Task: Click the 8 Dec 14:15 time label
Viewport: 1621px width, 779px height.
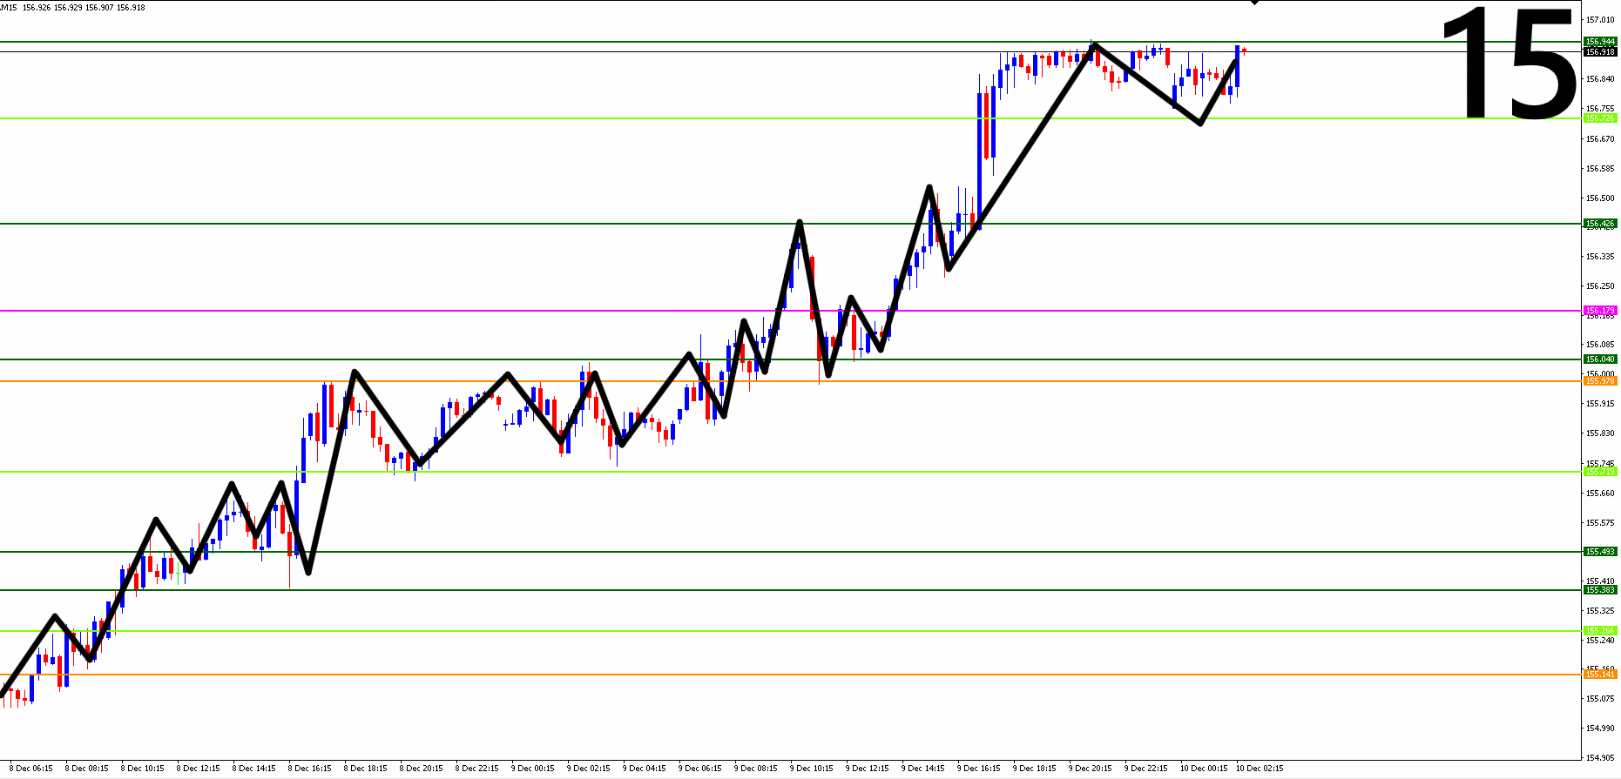Action: coord(254,769)
